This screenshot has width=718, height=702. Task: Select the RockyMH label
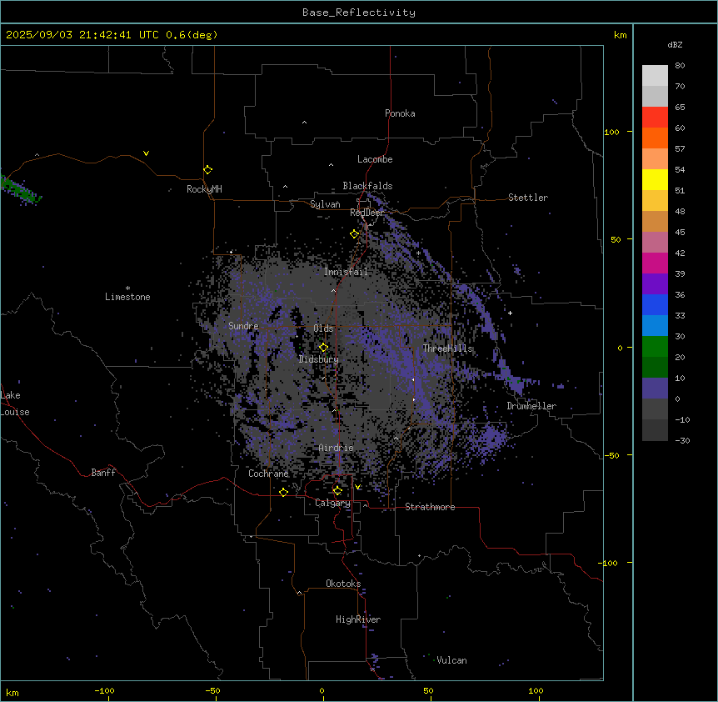[x=204, y=189]
